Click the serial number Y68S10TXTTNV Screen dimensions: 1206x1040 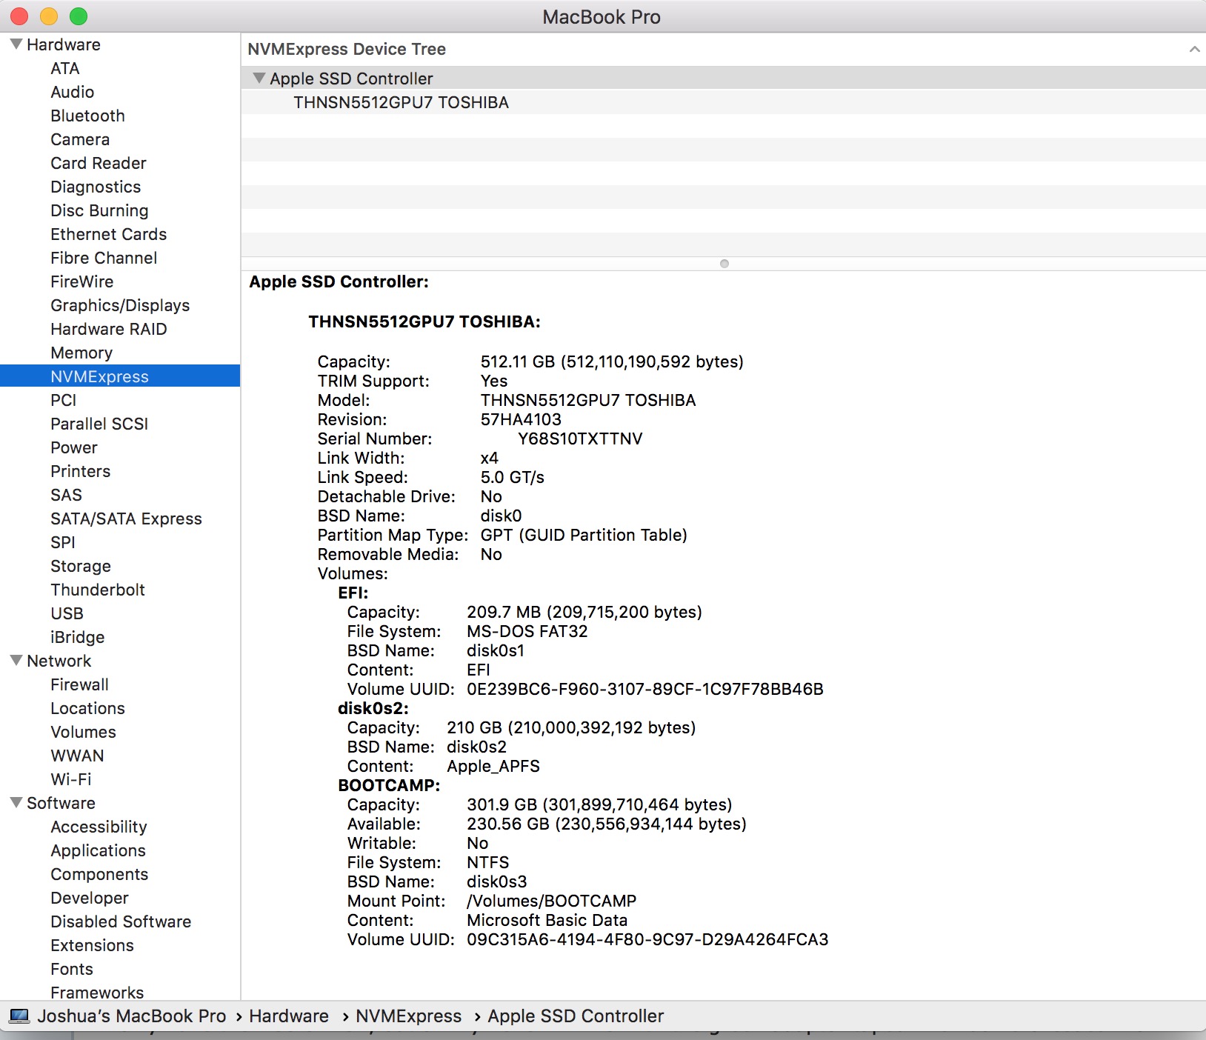[x=580, y=439]
